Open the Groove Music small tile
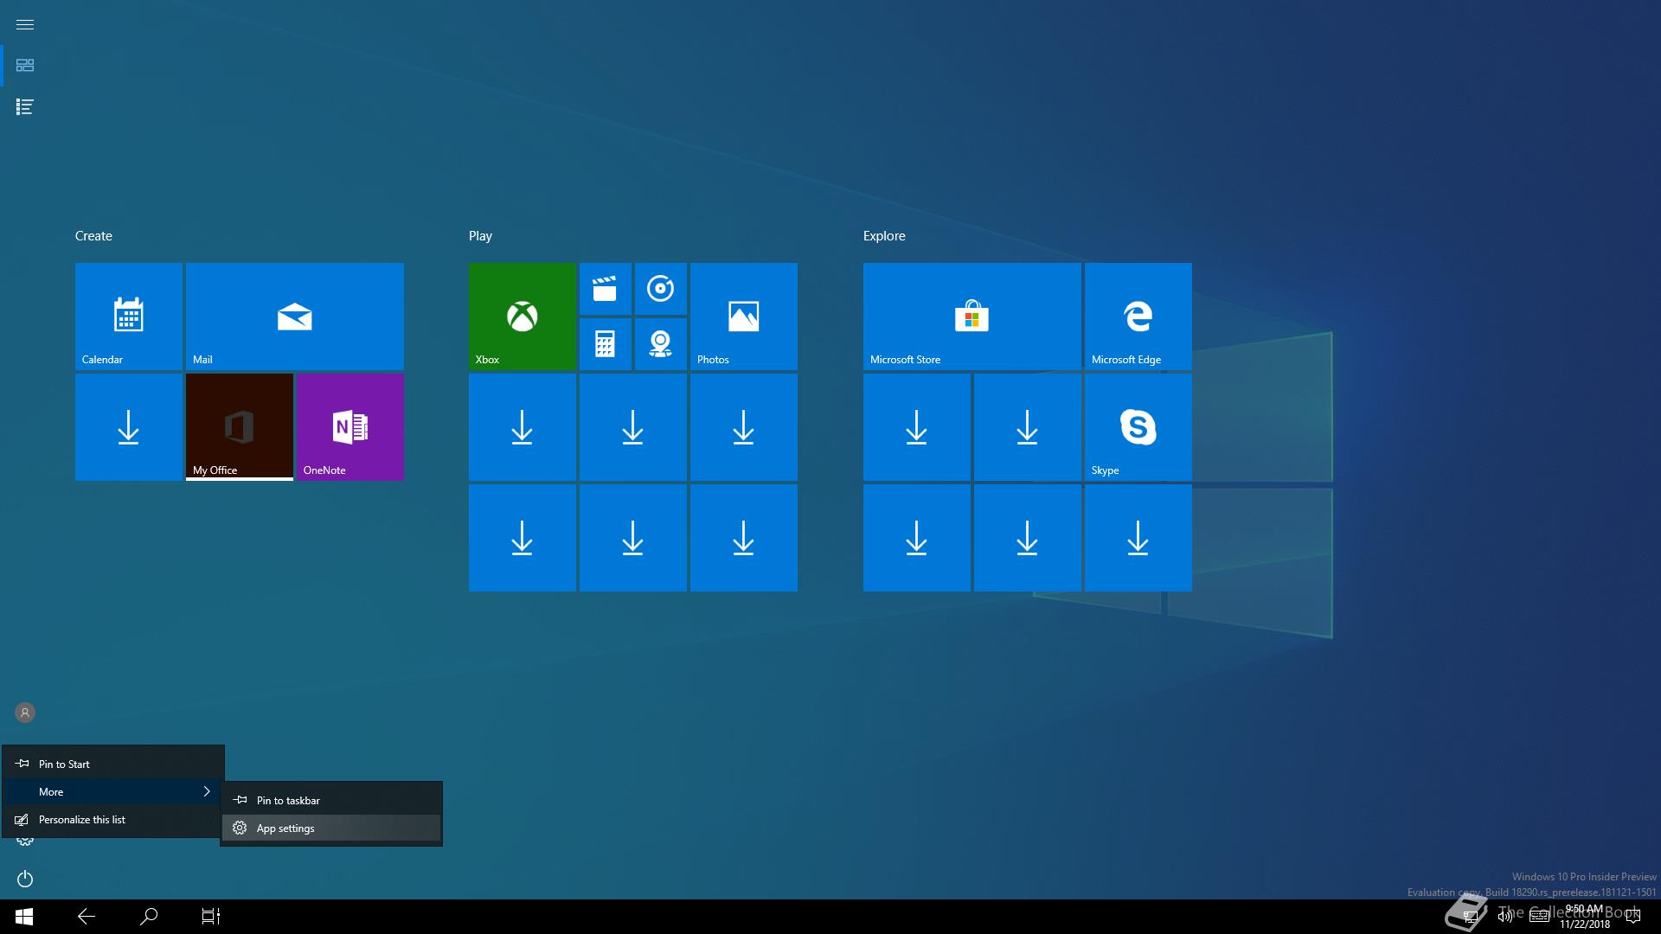1661x934 pixels. (661, 289)
